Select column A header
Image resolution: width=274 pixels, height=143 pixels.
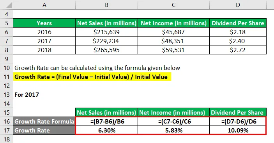click(44, 5)
